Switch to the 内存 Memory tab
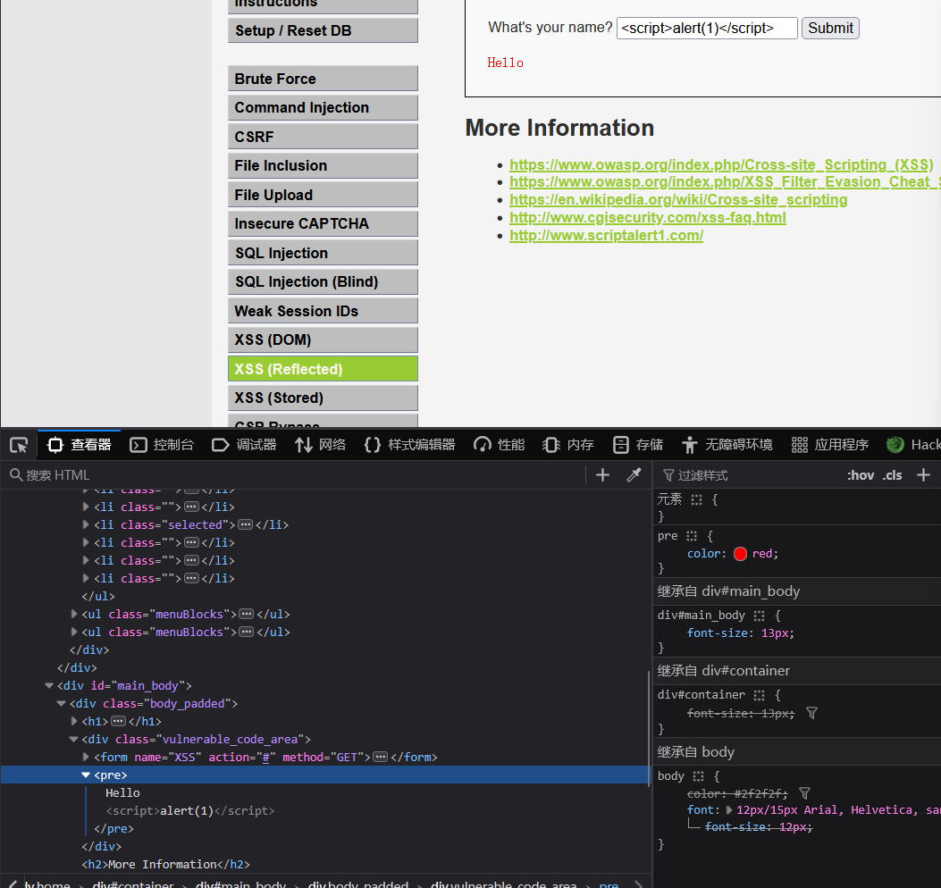Viewport: 941px width, 888px height. click(568, 445)
